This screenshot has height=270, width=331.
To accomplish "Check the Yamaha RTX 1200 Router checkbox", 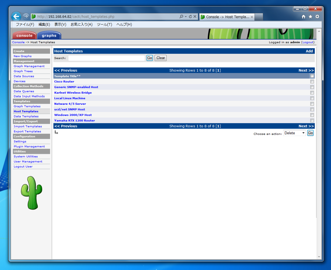I will click(x=312, y=120).
